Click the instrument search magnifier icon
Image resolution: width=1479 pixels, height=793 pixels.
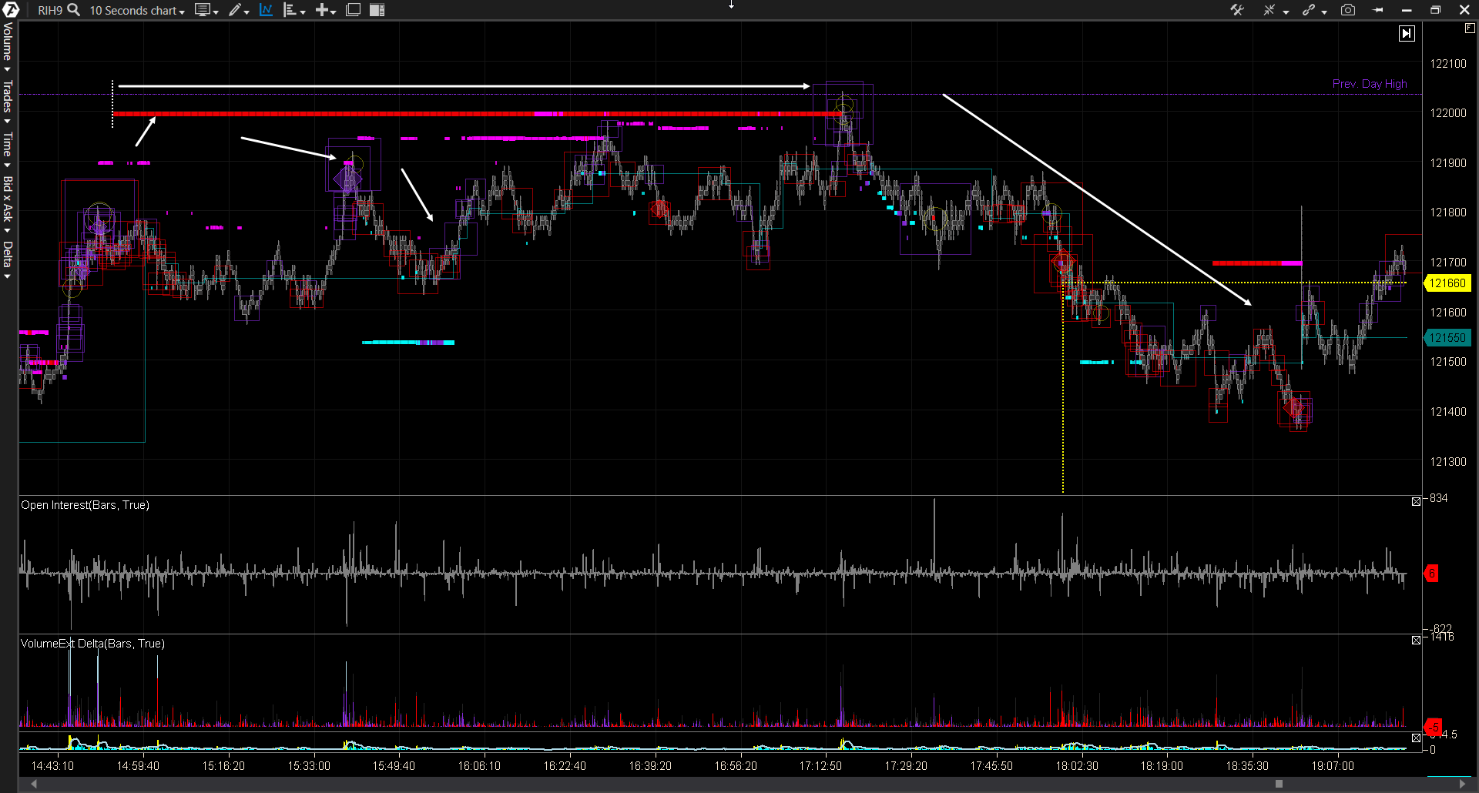pos(74,10)
